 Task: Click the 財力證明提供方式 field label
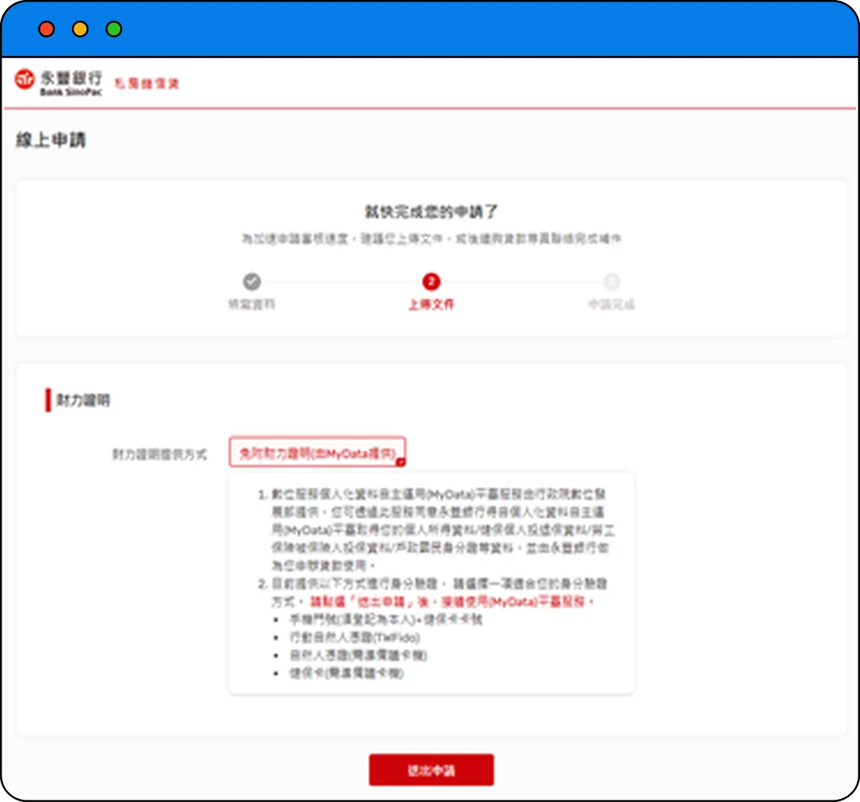[x=160, y=455]
